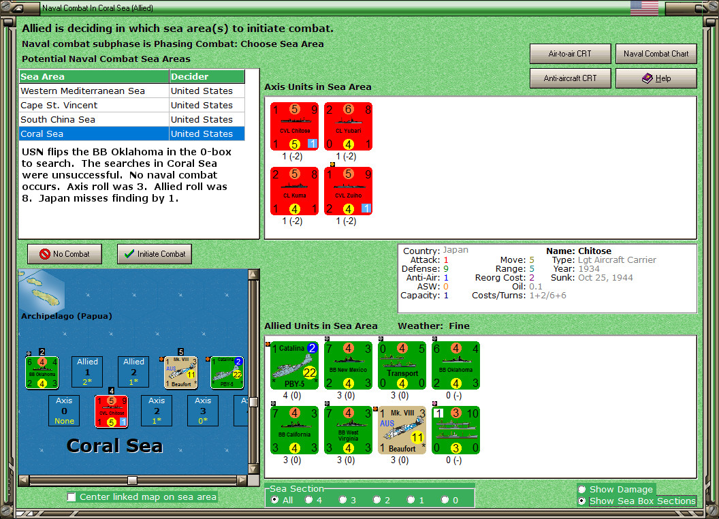Select the Transport unit counter
This screenshot has width=719, height=519.
click(x=402, y=366)
